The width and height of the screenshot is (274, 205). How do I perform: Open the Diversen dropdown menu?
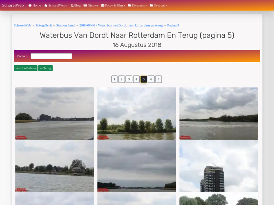pos(138,5)
